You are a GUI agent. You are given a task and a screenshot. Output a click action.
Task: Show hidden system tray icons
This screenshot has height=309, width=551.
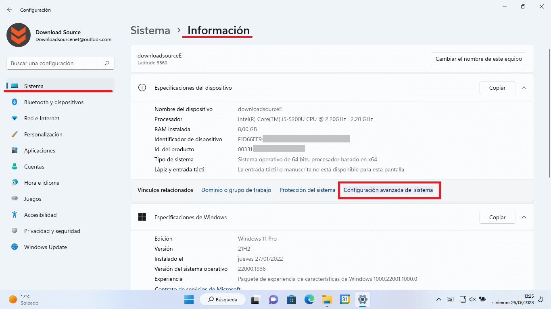[439, 299]
